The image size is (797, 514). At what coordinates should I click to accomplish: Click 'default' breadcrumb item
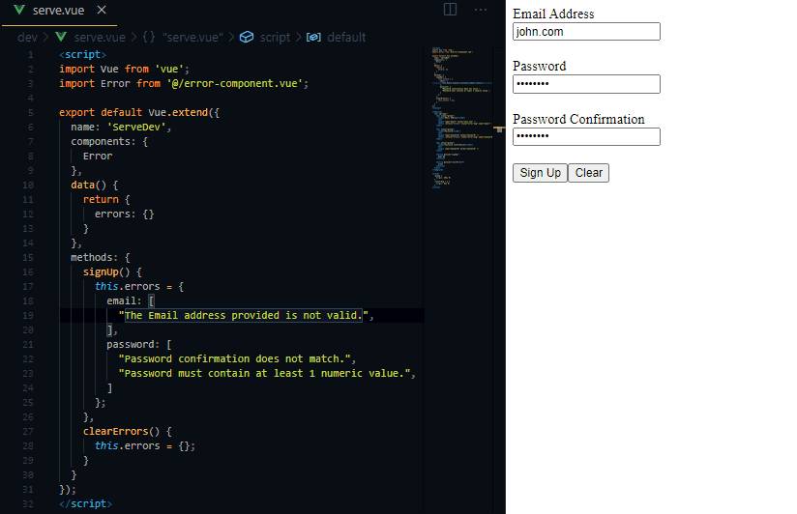[346, 37]
